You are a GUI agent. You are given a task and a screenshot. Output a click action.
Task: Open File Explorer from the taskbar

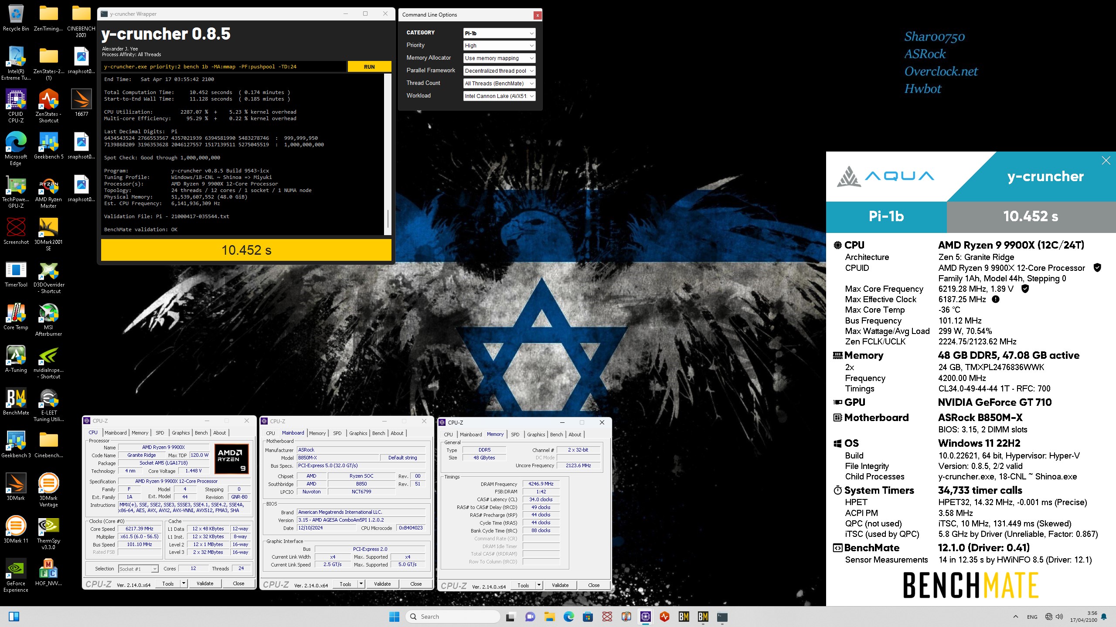549,617
